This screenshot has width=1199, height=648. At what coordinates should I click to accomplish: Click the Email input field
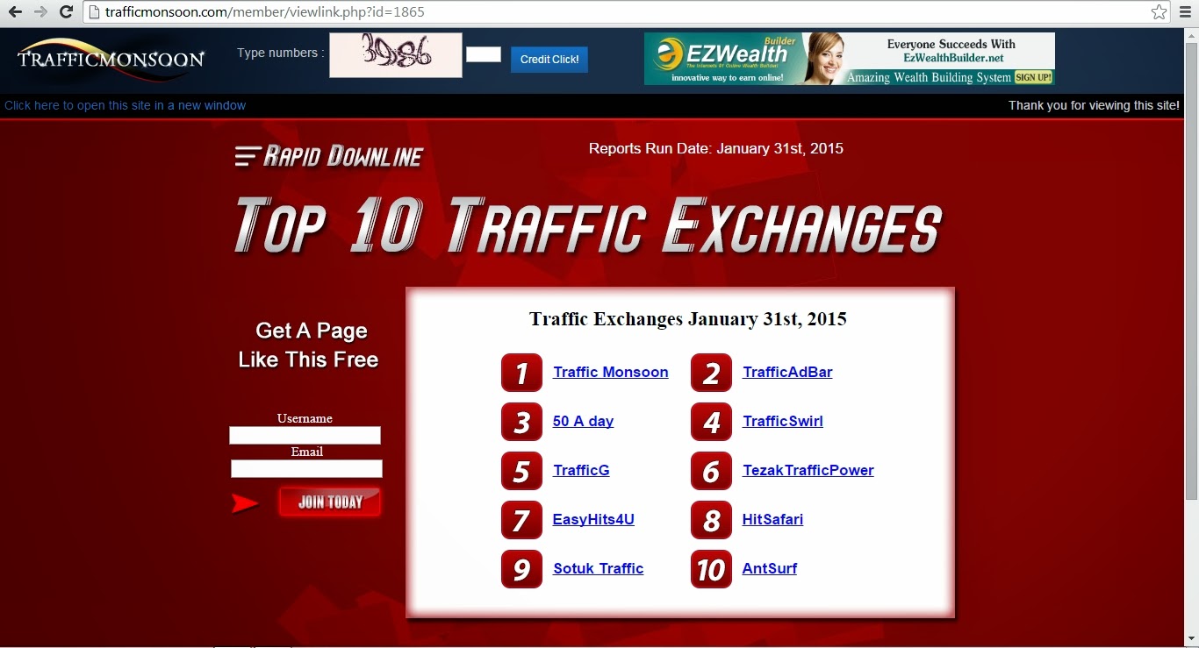tap(306, 469)
